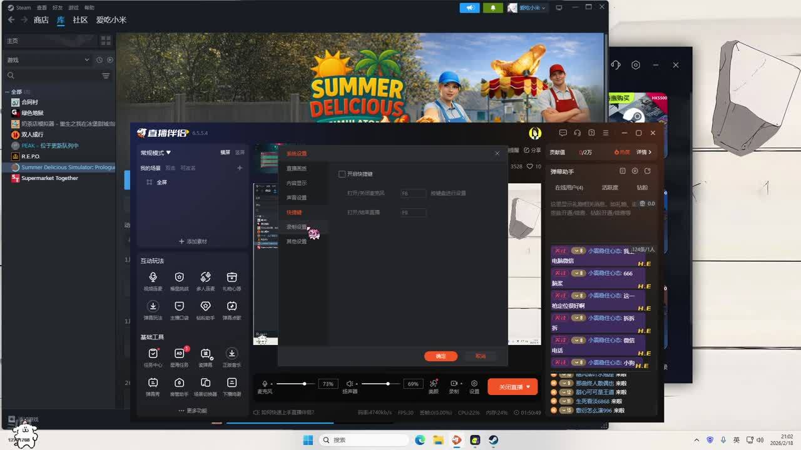Confirm settings with the 确定 button

coord(441,356)
